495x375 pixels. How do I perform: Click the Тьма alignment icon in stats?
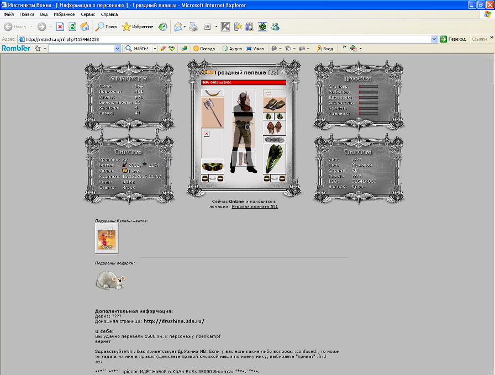coord(125,171)
